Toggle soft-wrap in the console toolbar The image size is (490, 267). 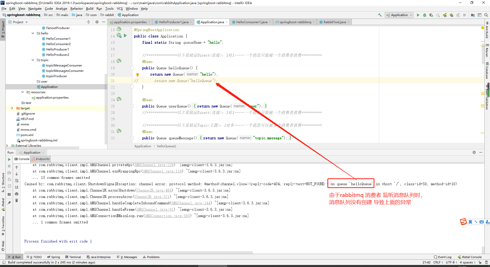click(17, 181)
